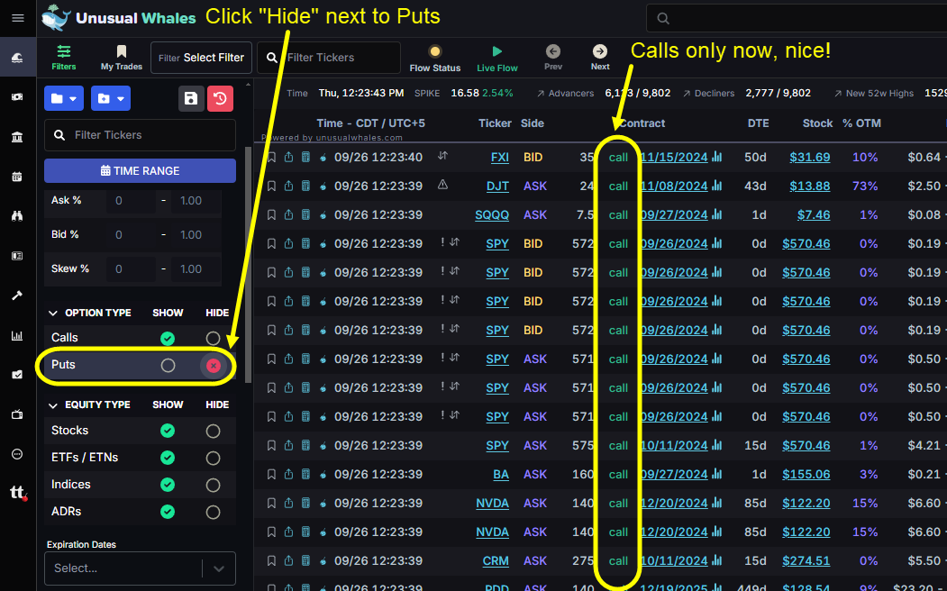This screenshot has width=947, height=591.
Task: Focus the side panel Filter Tickers field
Action: coord(141,135)
